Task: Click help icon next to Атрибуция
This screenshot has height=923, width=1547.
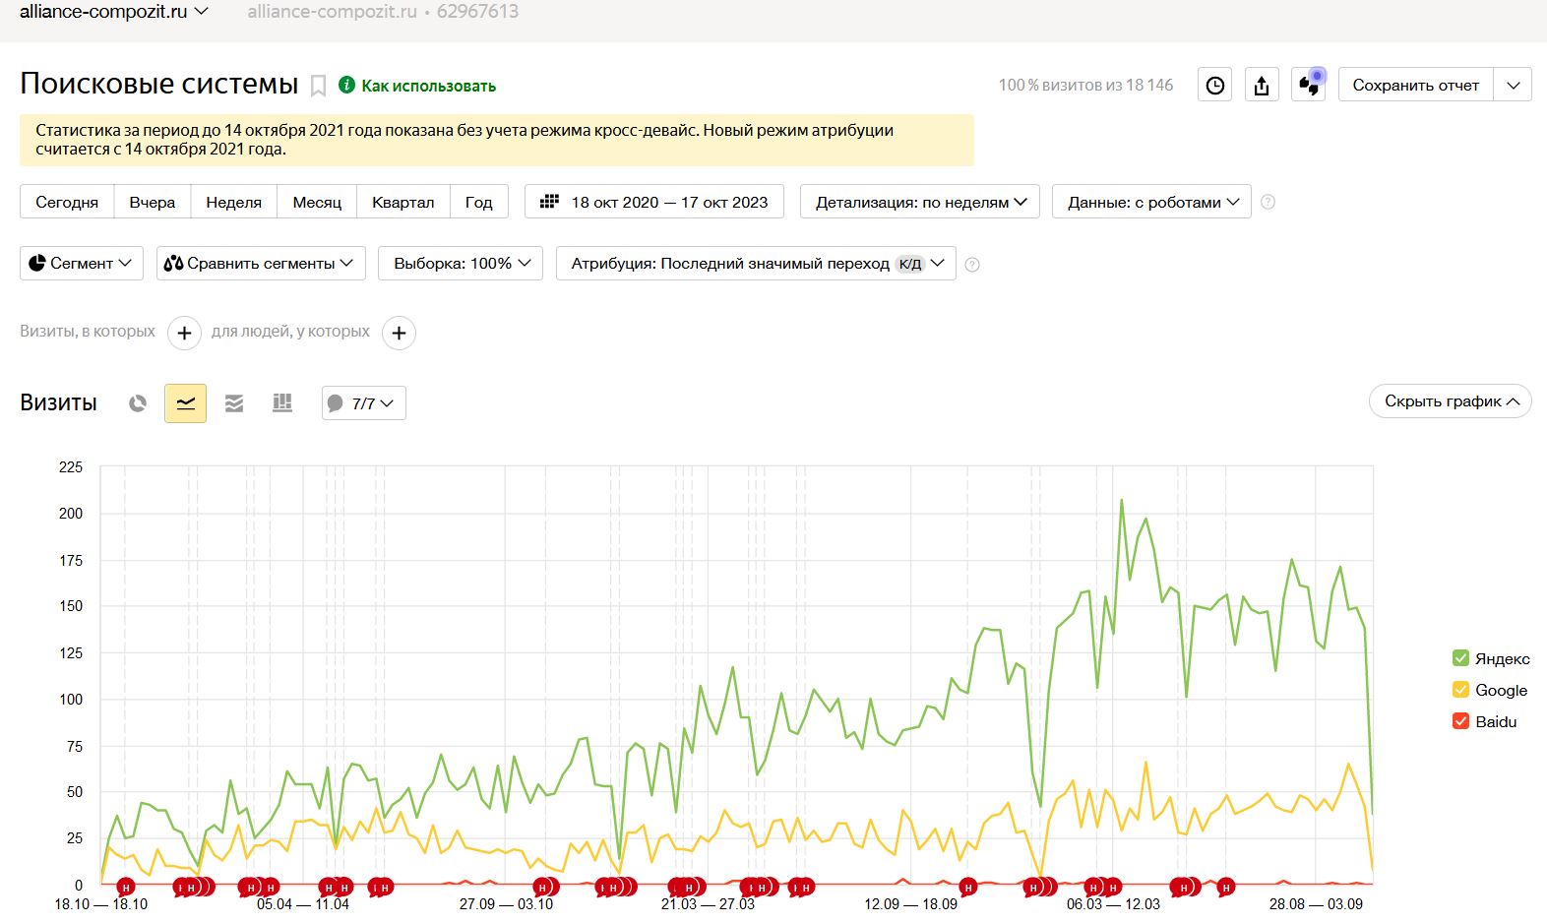Action: (972, 264)
